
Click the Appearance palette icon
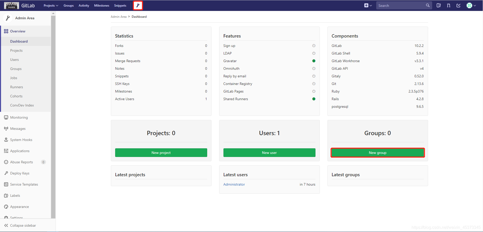[x=6, y=207]
